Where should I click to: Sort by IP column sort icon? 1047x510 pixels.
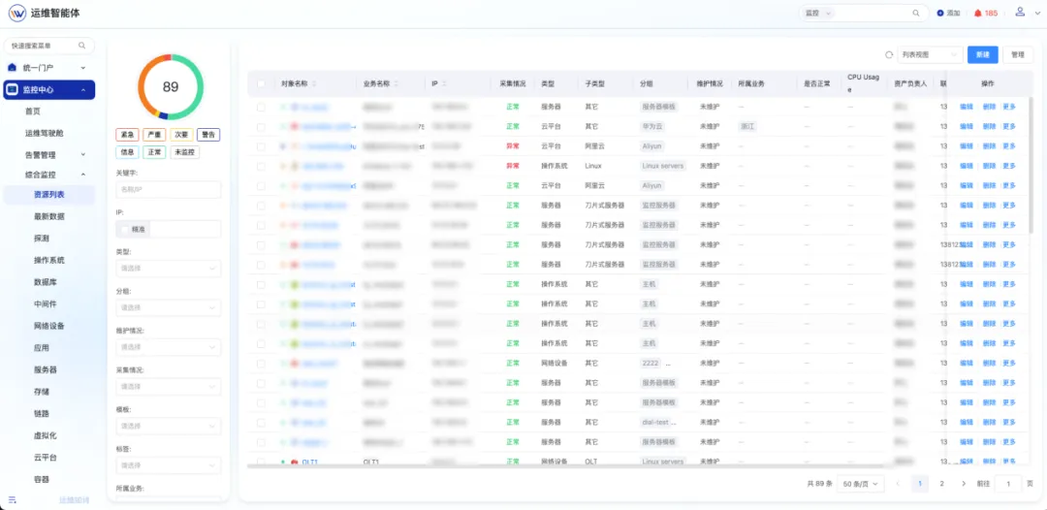tap(444, 84)
